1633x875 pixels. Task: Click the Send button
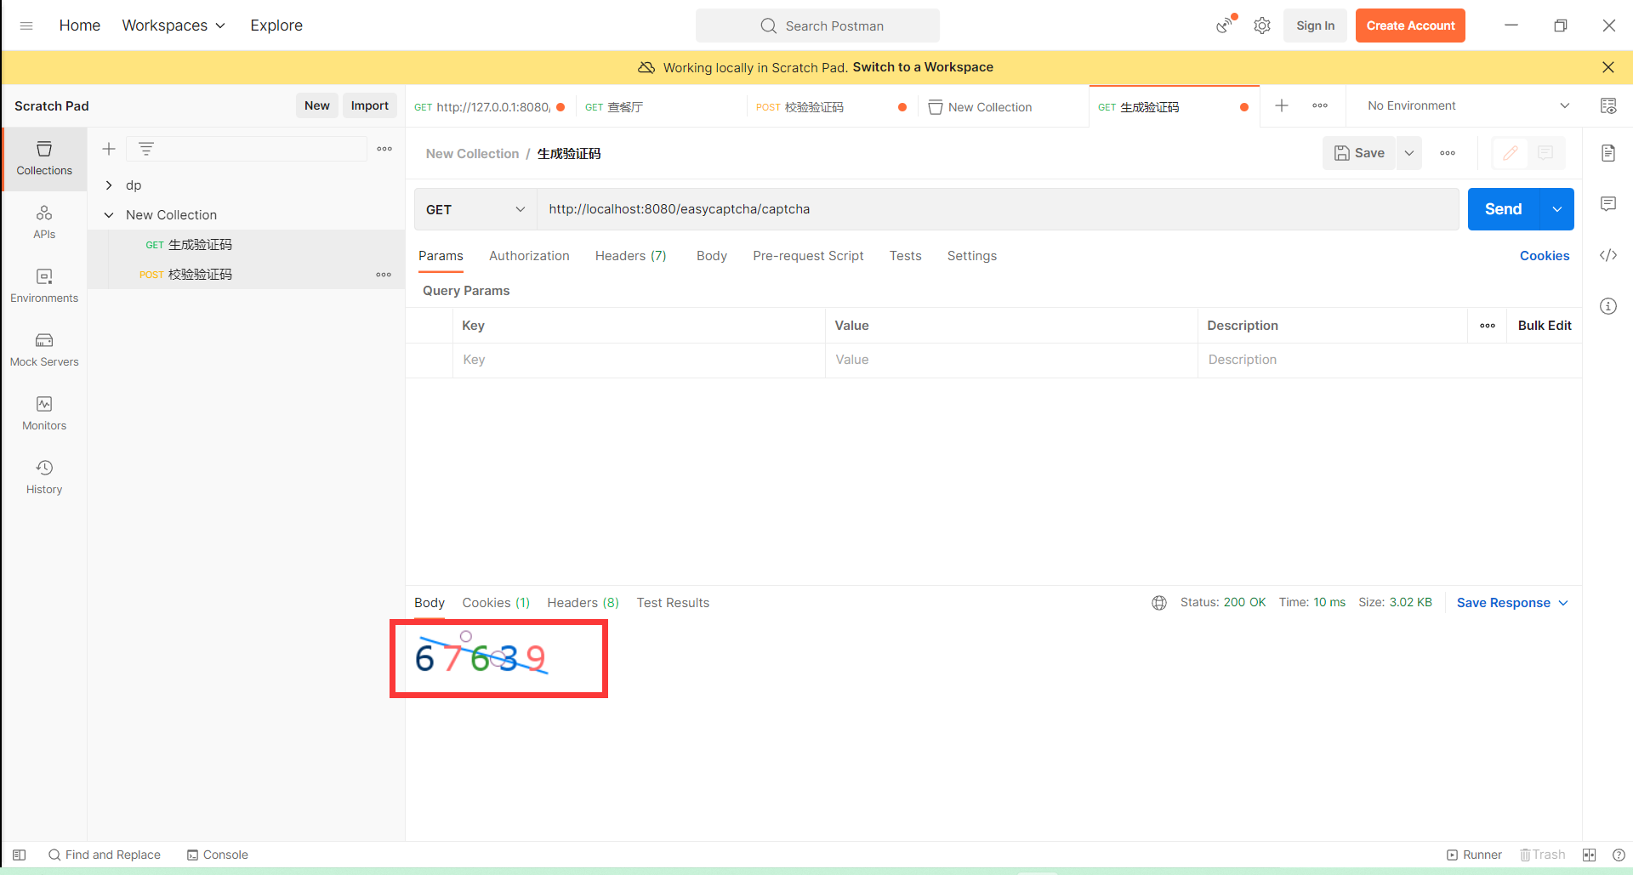pos(1503,209)
